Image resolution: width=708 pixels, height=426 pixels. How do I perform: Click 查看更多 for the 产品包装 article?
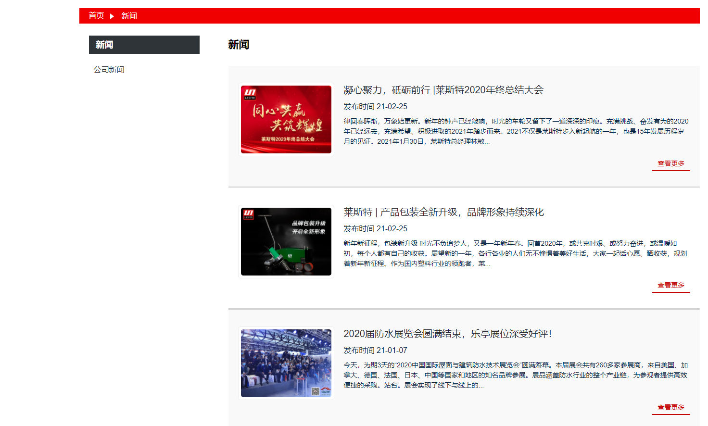670,285
